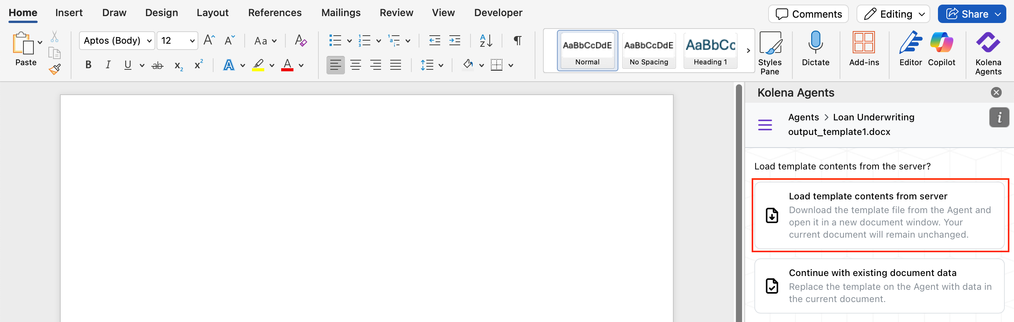Choose Continue with existing document data
Screen dimensions: 1014x322
[880, 286]
